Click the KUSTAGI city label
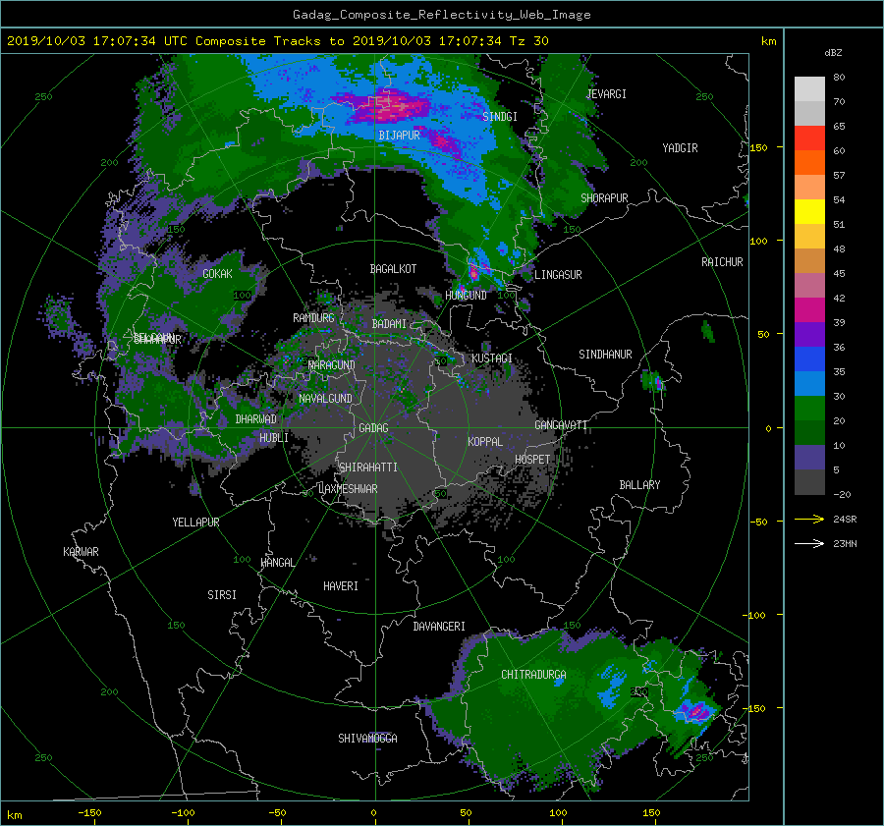 coord(492,358)
